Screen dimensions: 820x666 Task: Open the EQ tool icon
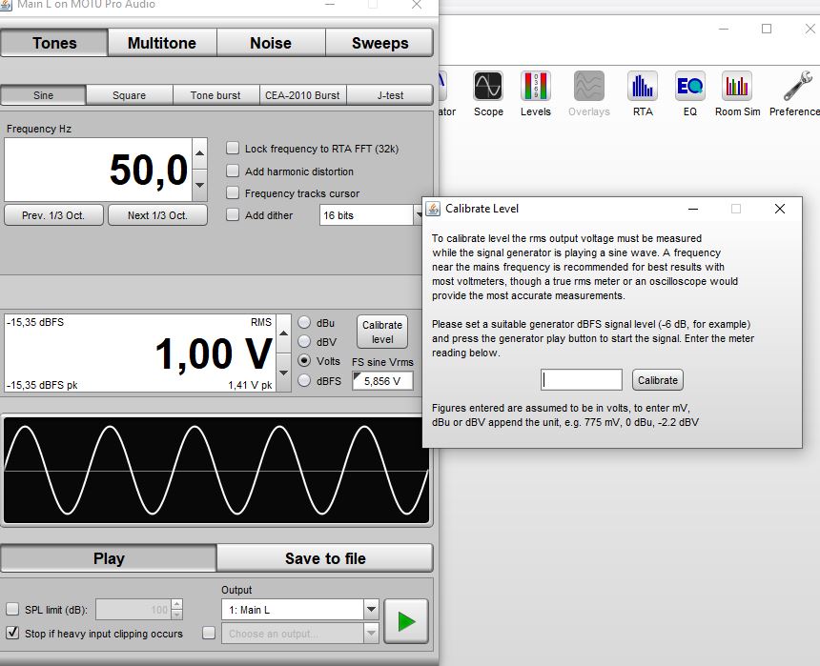689,88
